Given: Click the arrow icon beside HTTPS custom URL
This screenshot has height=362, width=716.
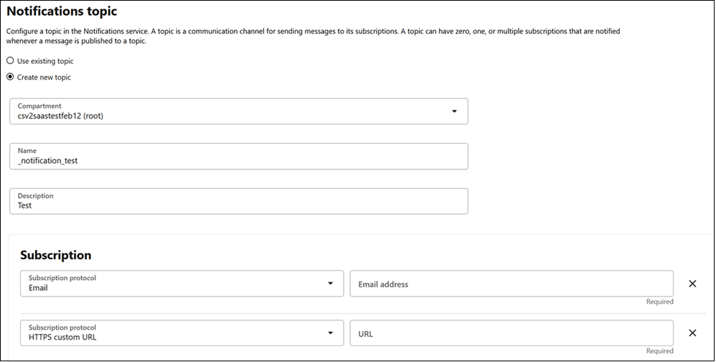Looking at the screenshot, I should point(331,333).
